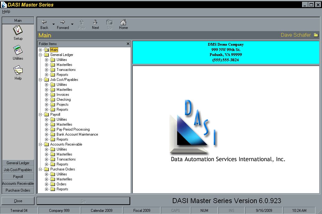Switch to the Payroll sidebar tab
Image resolution: width=322 pixels, height=214 pixels.
coord(18,177)
